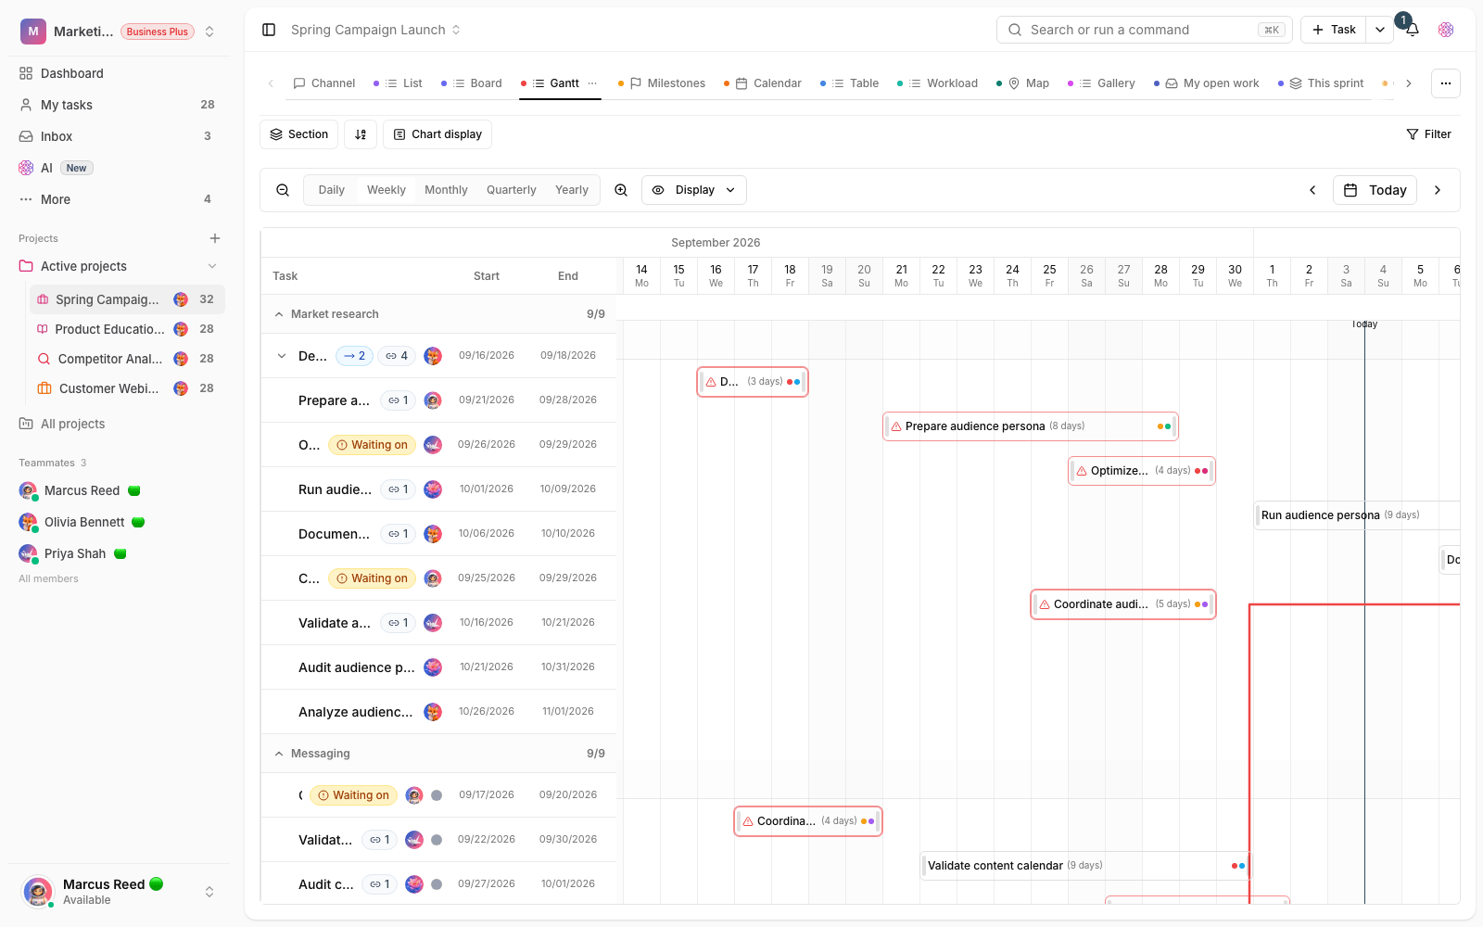The height and width of the screenshot is (927, 1483).
Task: Open the views overflow menu button
Action: pos(1445,83)
